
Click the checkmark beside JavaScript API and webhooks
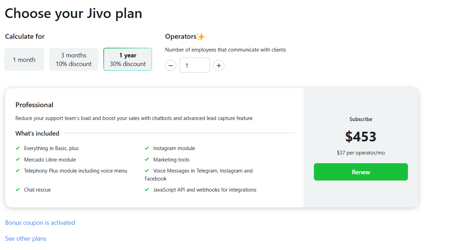click(147, 189)
